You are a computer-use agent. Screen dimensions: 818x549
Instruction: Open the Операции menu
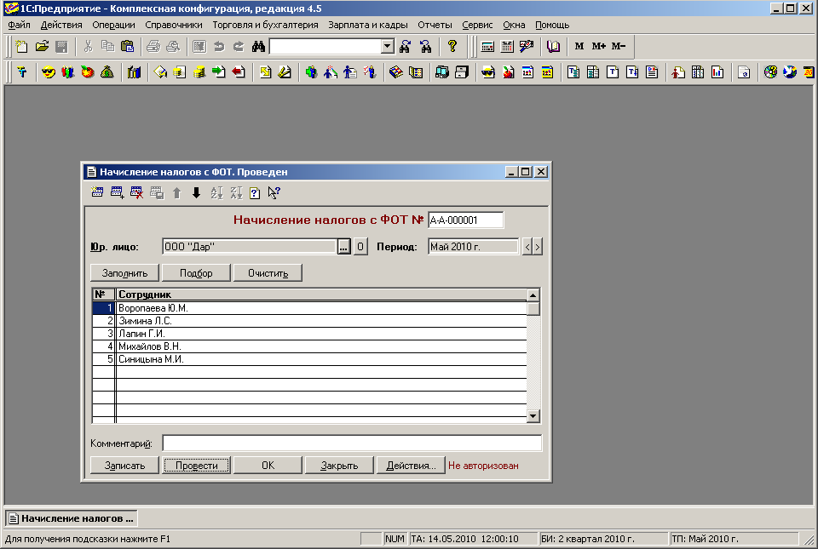113,25
